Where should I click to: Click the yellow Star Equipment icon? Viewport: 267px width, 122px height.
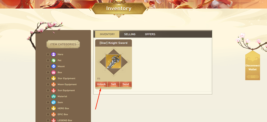click(x=53, y=79)
